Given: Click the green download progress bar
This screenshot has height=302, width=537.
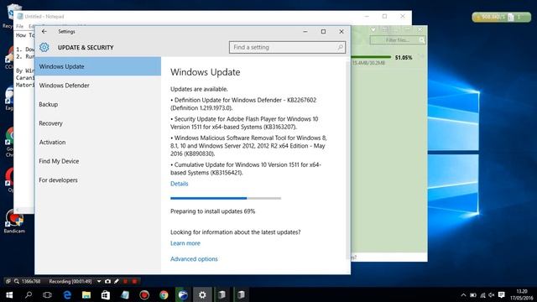Looking at the screenshot, I should point(371,57).
